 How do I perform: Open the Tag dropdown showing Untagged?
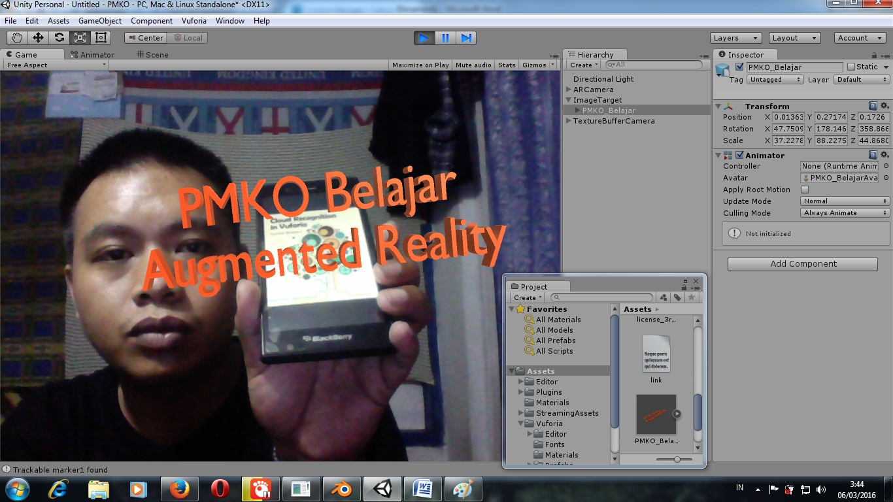click(775, 80)
